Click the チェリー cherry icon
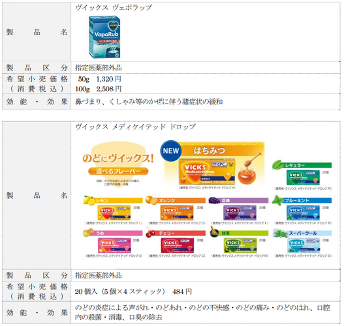 coord(151,233)
